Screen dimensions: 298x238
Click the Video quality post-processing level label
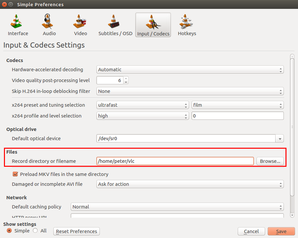(51, 80)
